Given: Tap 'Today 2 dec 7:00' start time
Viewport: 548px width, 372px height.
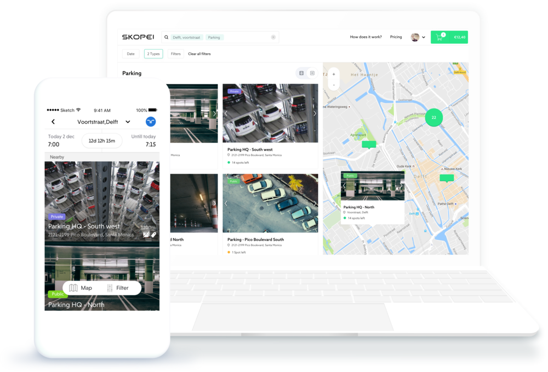Looking at the screenshot, I should 61,140.
